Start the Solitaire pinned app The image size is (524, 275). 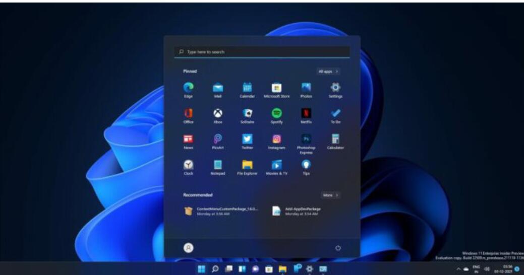(247, 116)
